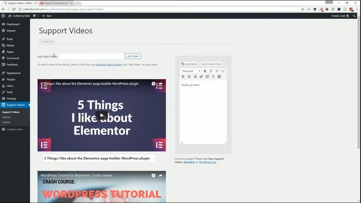The width and height of the screenshot is (361, 203).
Task: Open the Paragraph format dropdown
Action: pos(191,71)
